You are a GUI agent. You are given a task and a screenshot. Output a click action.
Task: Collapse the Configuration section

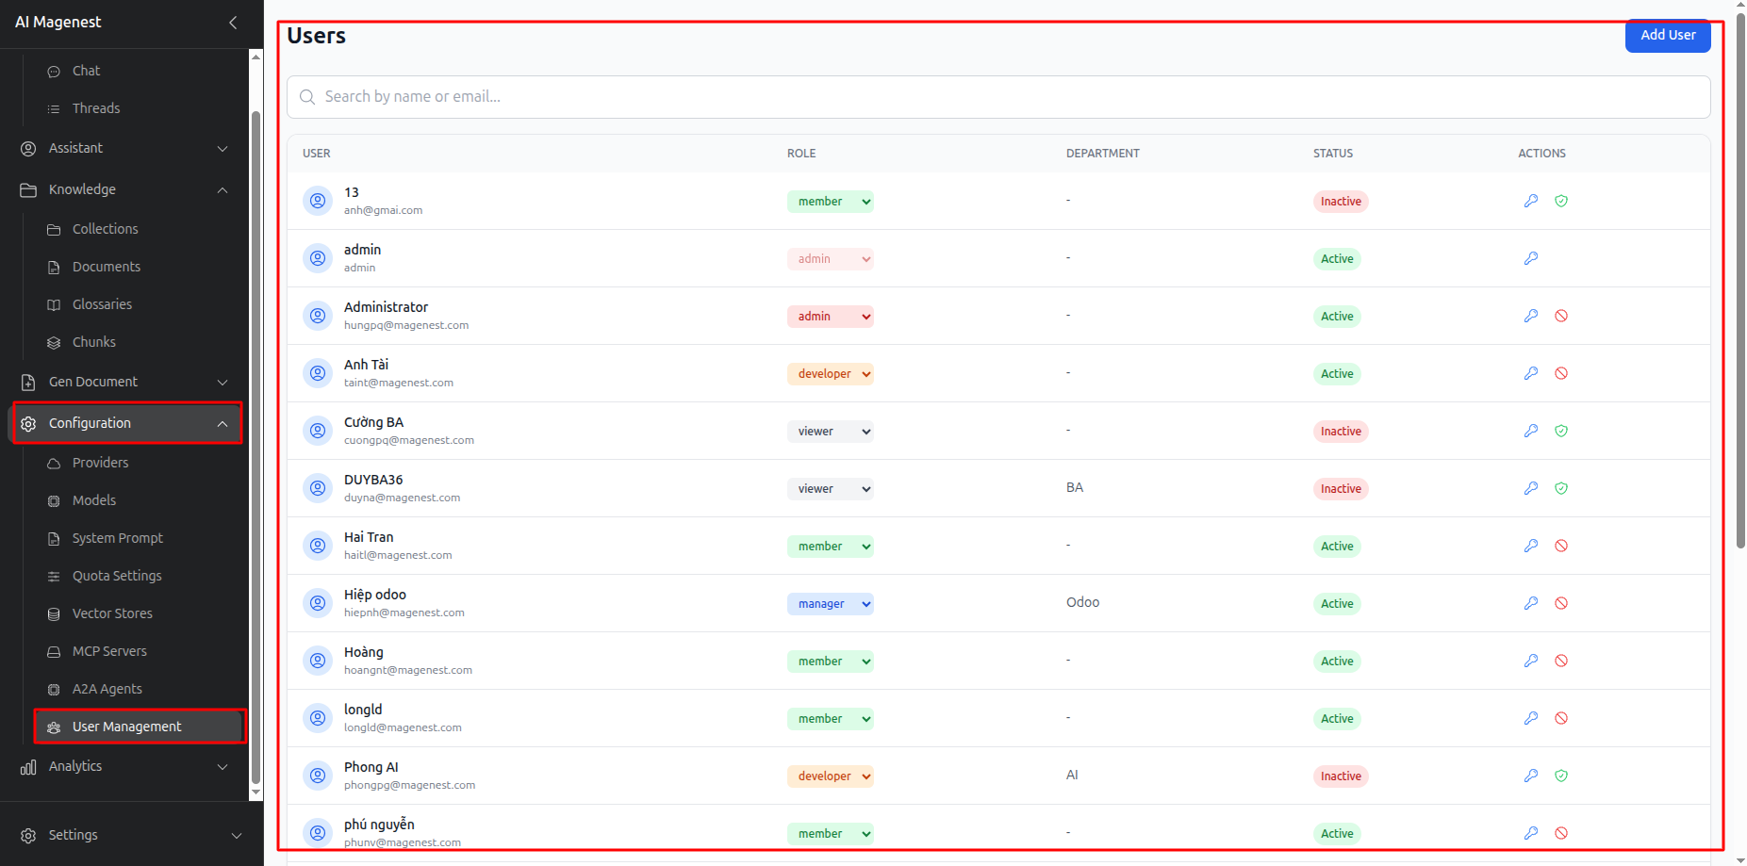click(x=124, y=423)
